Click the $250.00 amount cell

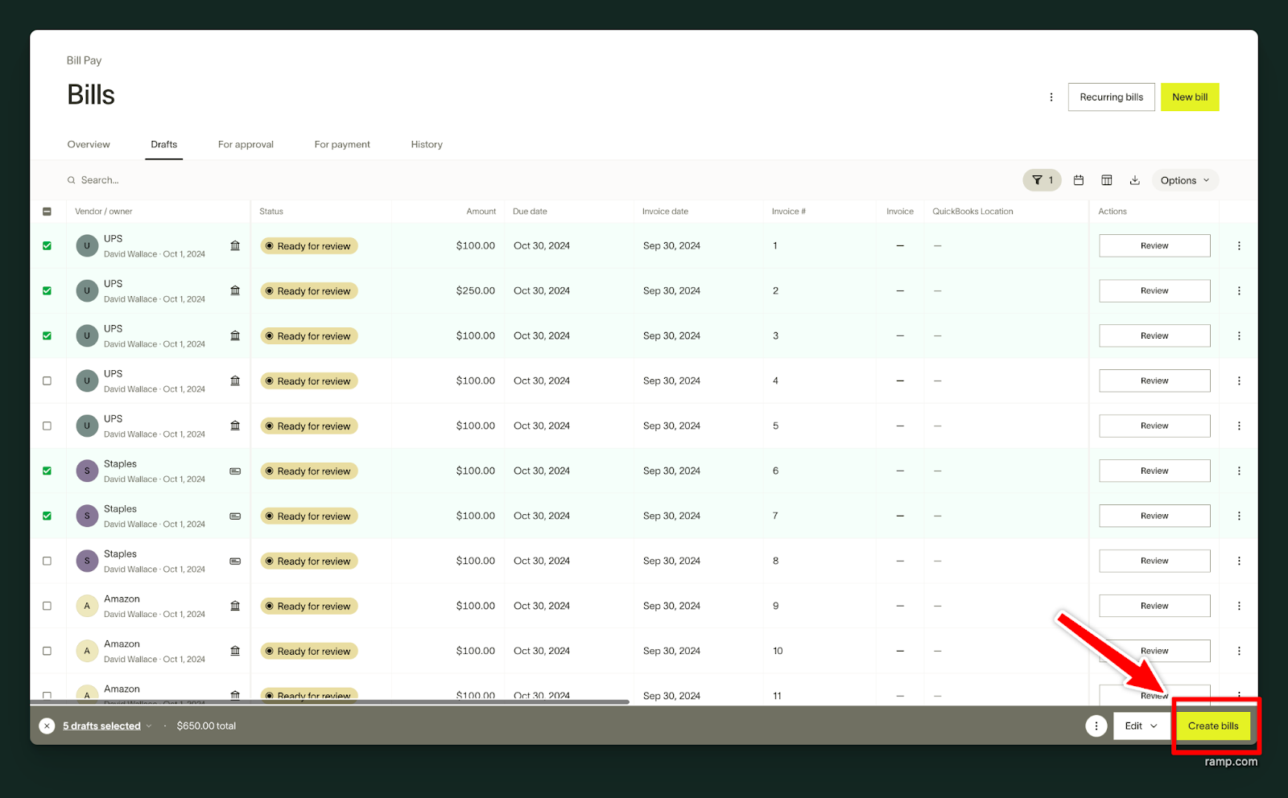(x=475, y=291)
